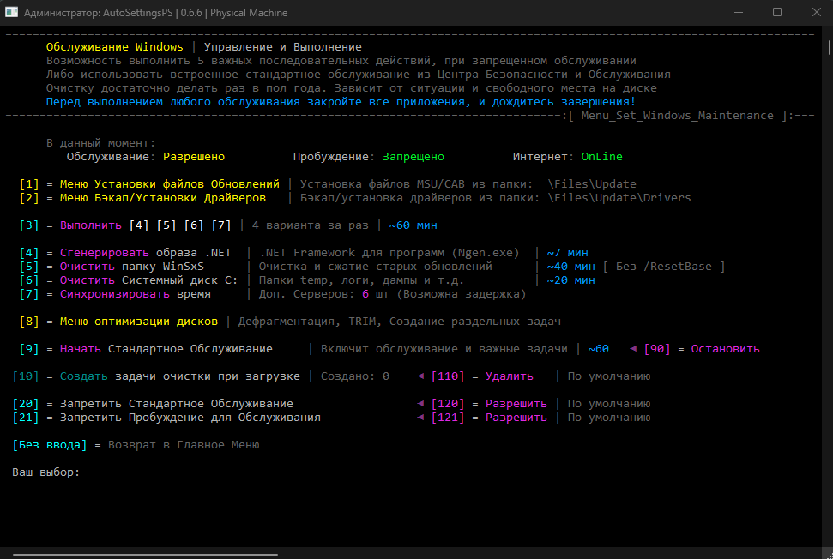This screenshot has width=833, height=559.
Task: Click the [8] disk optimization menu entry
Action: tap(119, 322)
